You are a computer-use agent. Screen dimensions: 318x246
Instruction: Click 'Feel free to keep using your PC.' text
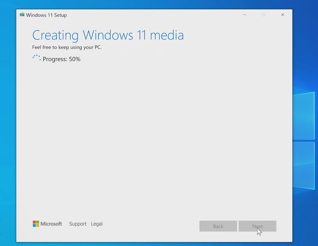(x=67, y=47)
